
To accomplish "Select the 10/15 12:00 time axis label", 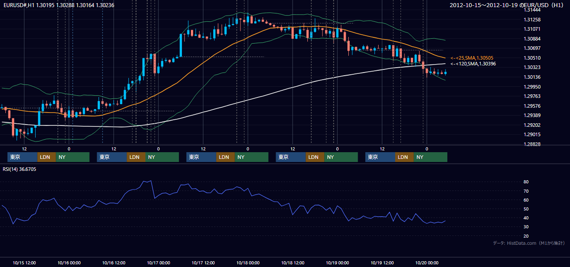I will coord(25,263).
